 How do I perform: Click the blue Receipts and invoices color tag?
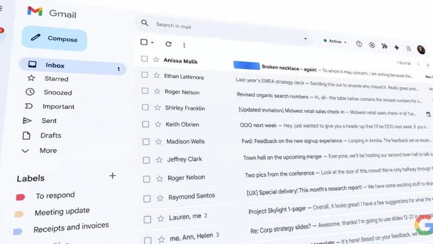17,231
